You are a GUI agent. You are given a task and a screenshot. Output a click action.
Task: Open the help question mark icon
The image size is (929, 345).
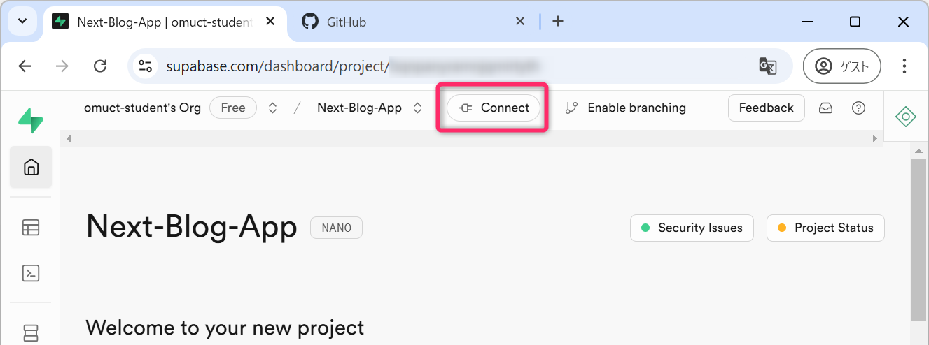[x=858, y=108]
